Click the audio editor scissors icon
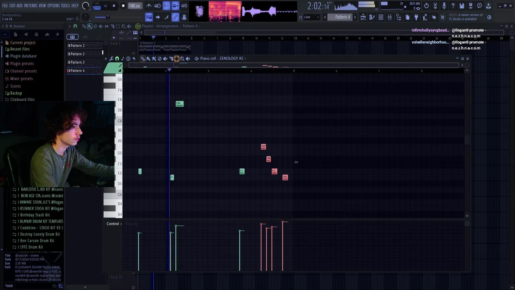Viewport: 515px width, 290px height. (x=435, y=6)
